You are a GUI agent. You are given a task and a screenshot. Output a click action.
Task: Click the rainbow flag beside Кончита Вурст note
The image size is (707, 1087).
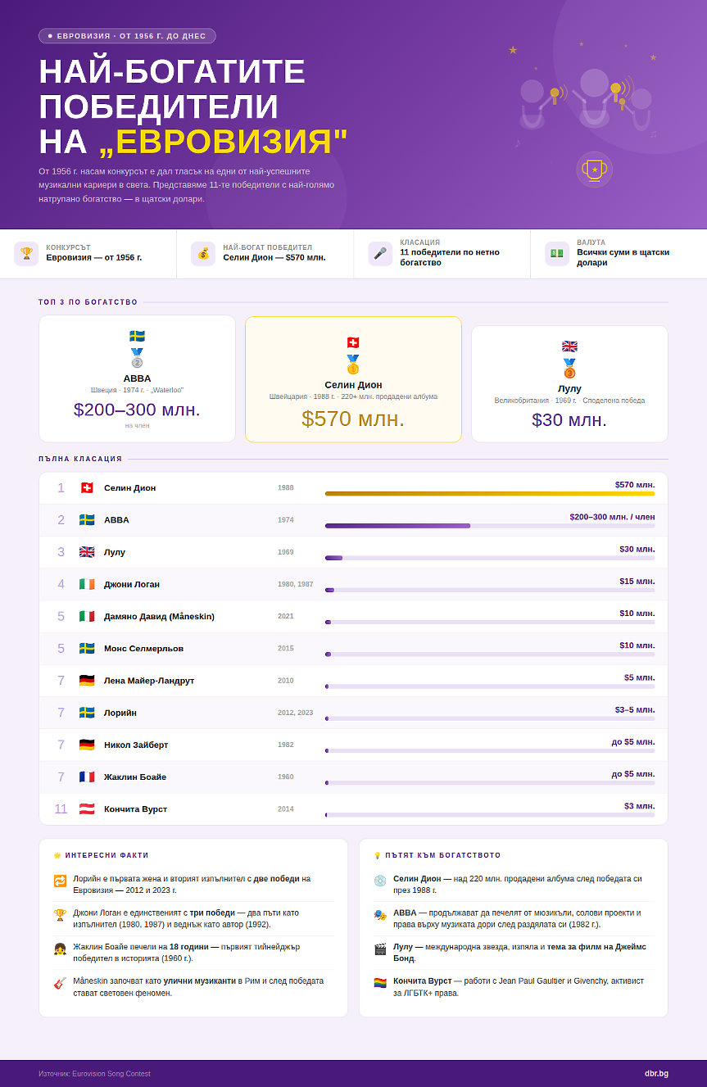pyautogui.click(x=380, y=982)
